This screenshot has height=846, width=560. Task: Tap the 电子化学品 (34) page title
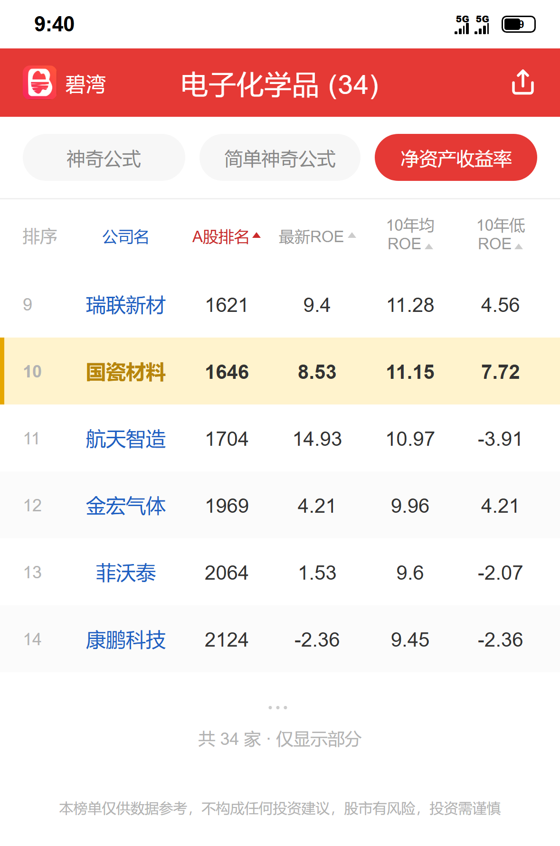(x=280, y=85)
